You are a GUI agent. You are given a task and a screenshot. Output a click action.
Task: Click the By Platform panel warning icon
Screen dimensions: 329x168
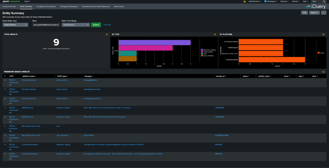pyautogui.click(x=324, y=34)
